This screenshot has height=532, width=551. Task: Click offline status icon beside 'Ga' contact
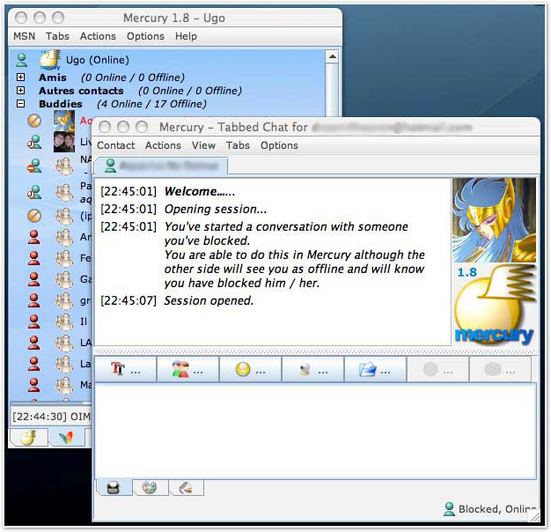(33, 279)
